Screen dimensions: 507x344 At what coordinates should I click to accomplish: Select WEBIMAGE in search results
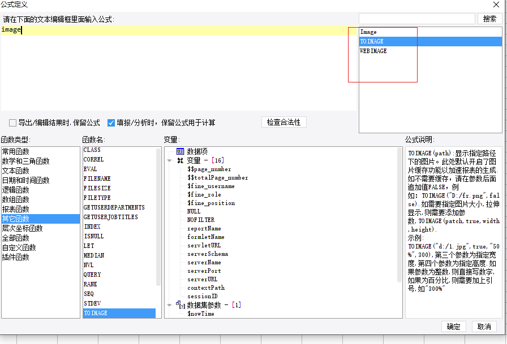[x=431, y=51]
